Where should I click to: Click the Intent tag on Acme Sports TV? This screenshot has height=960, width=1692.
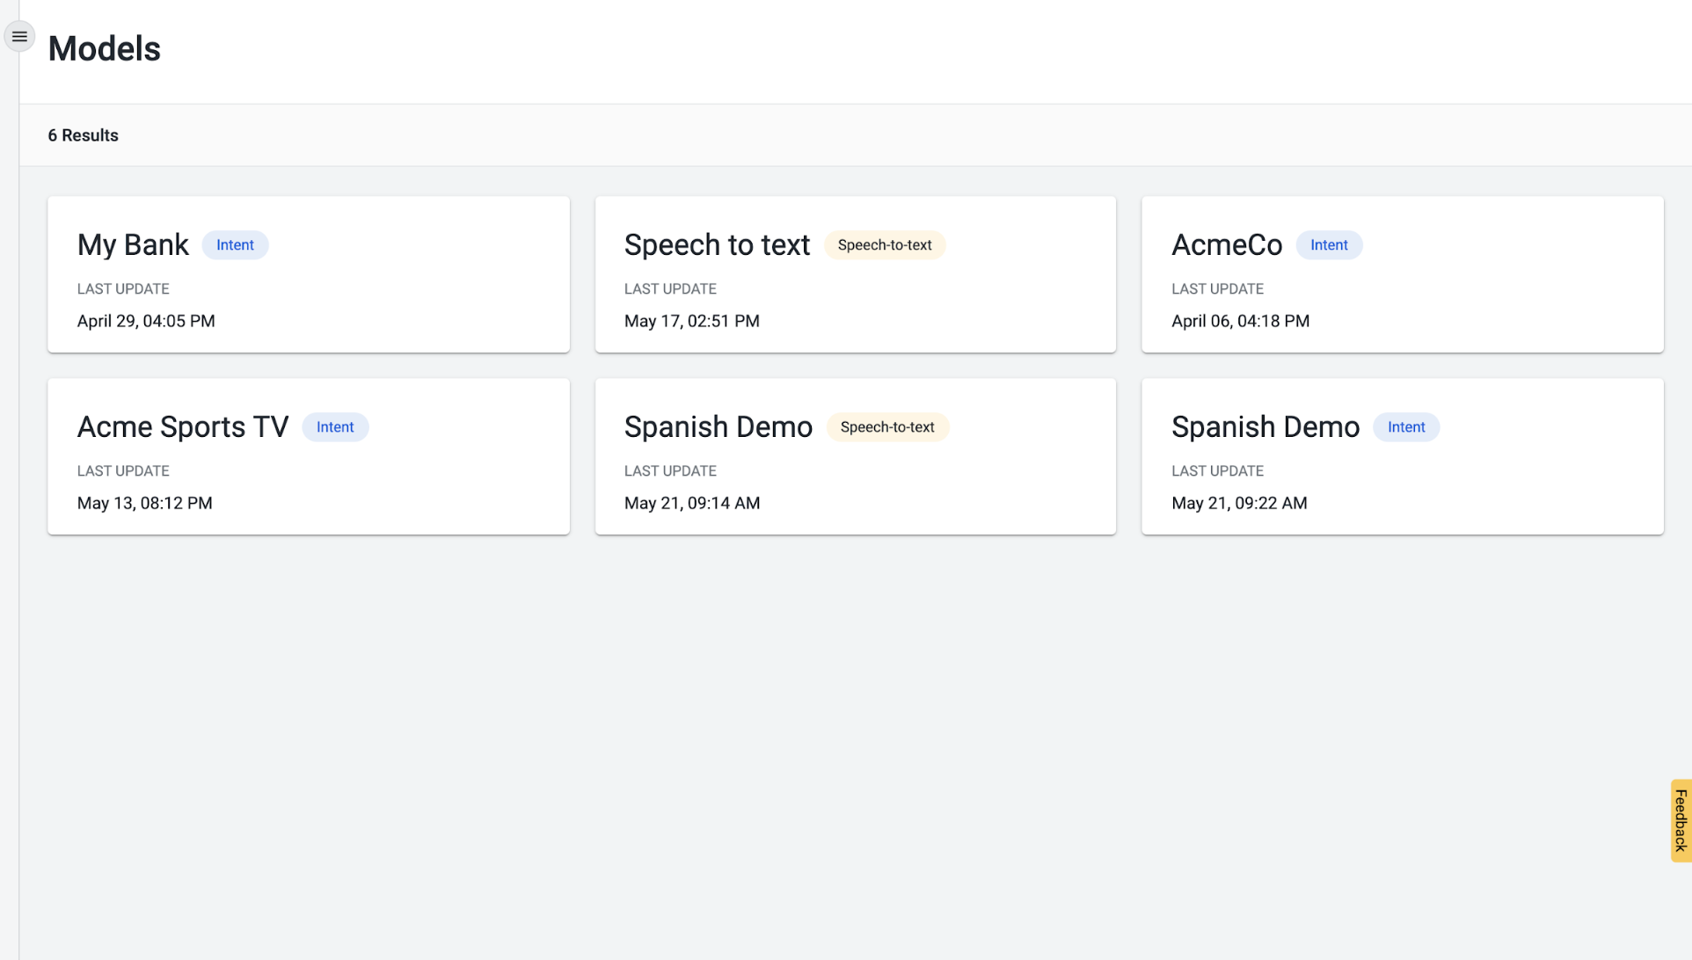tap(335, 427)
